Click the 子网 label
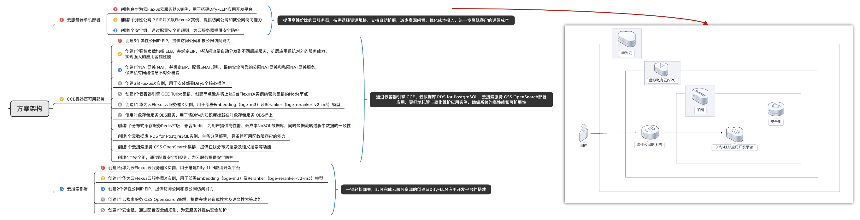Screen dimensions: 860x220 (x=700, y=110)
